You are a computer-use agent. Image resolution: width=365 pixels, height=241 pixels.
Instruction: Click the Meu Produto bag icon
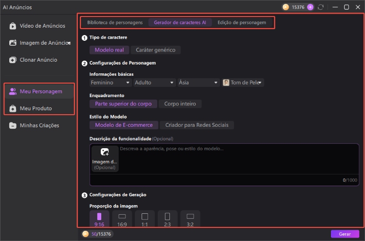(x=13, y=108)
